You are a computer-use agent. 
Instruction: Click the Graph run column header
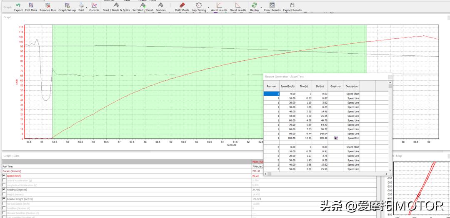click(336, 86)
